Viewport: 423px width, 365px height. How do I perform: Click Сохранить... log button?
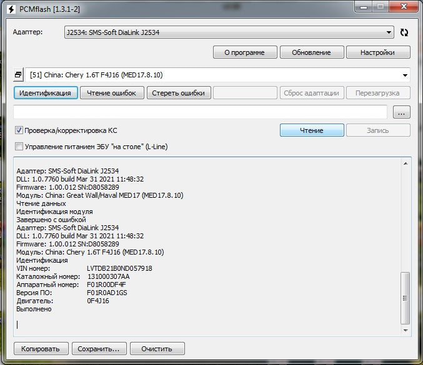[99, 349]
